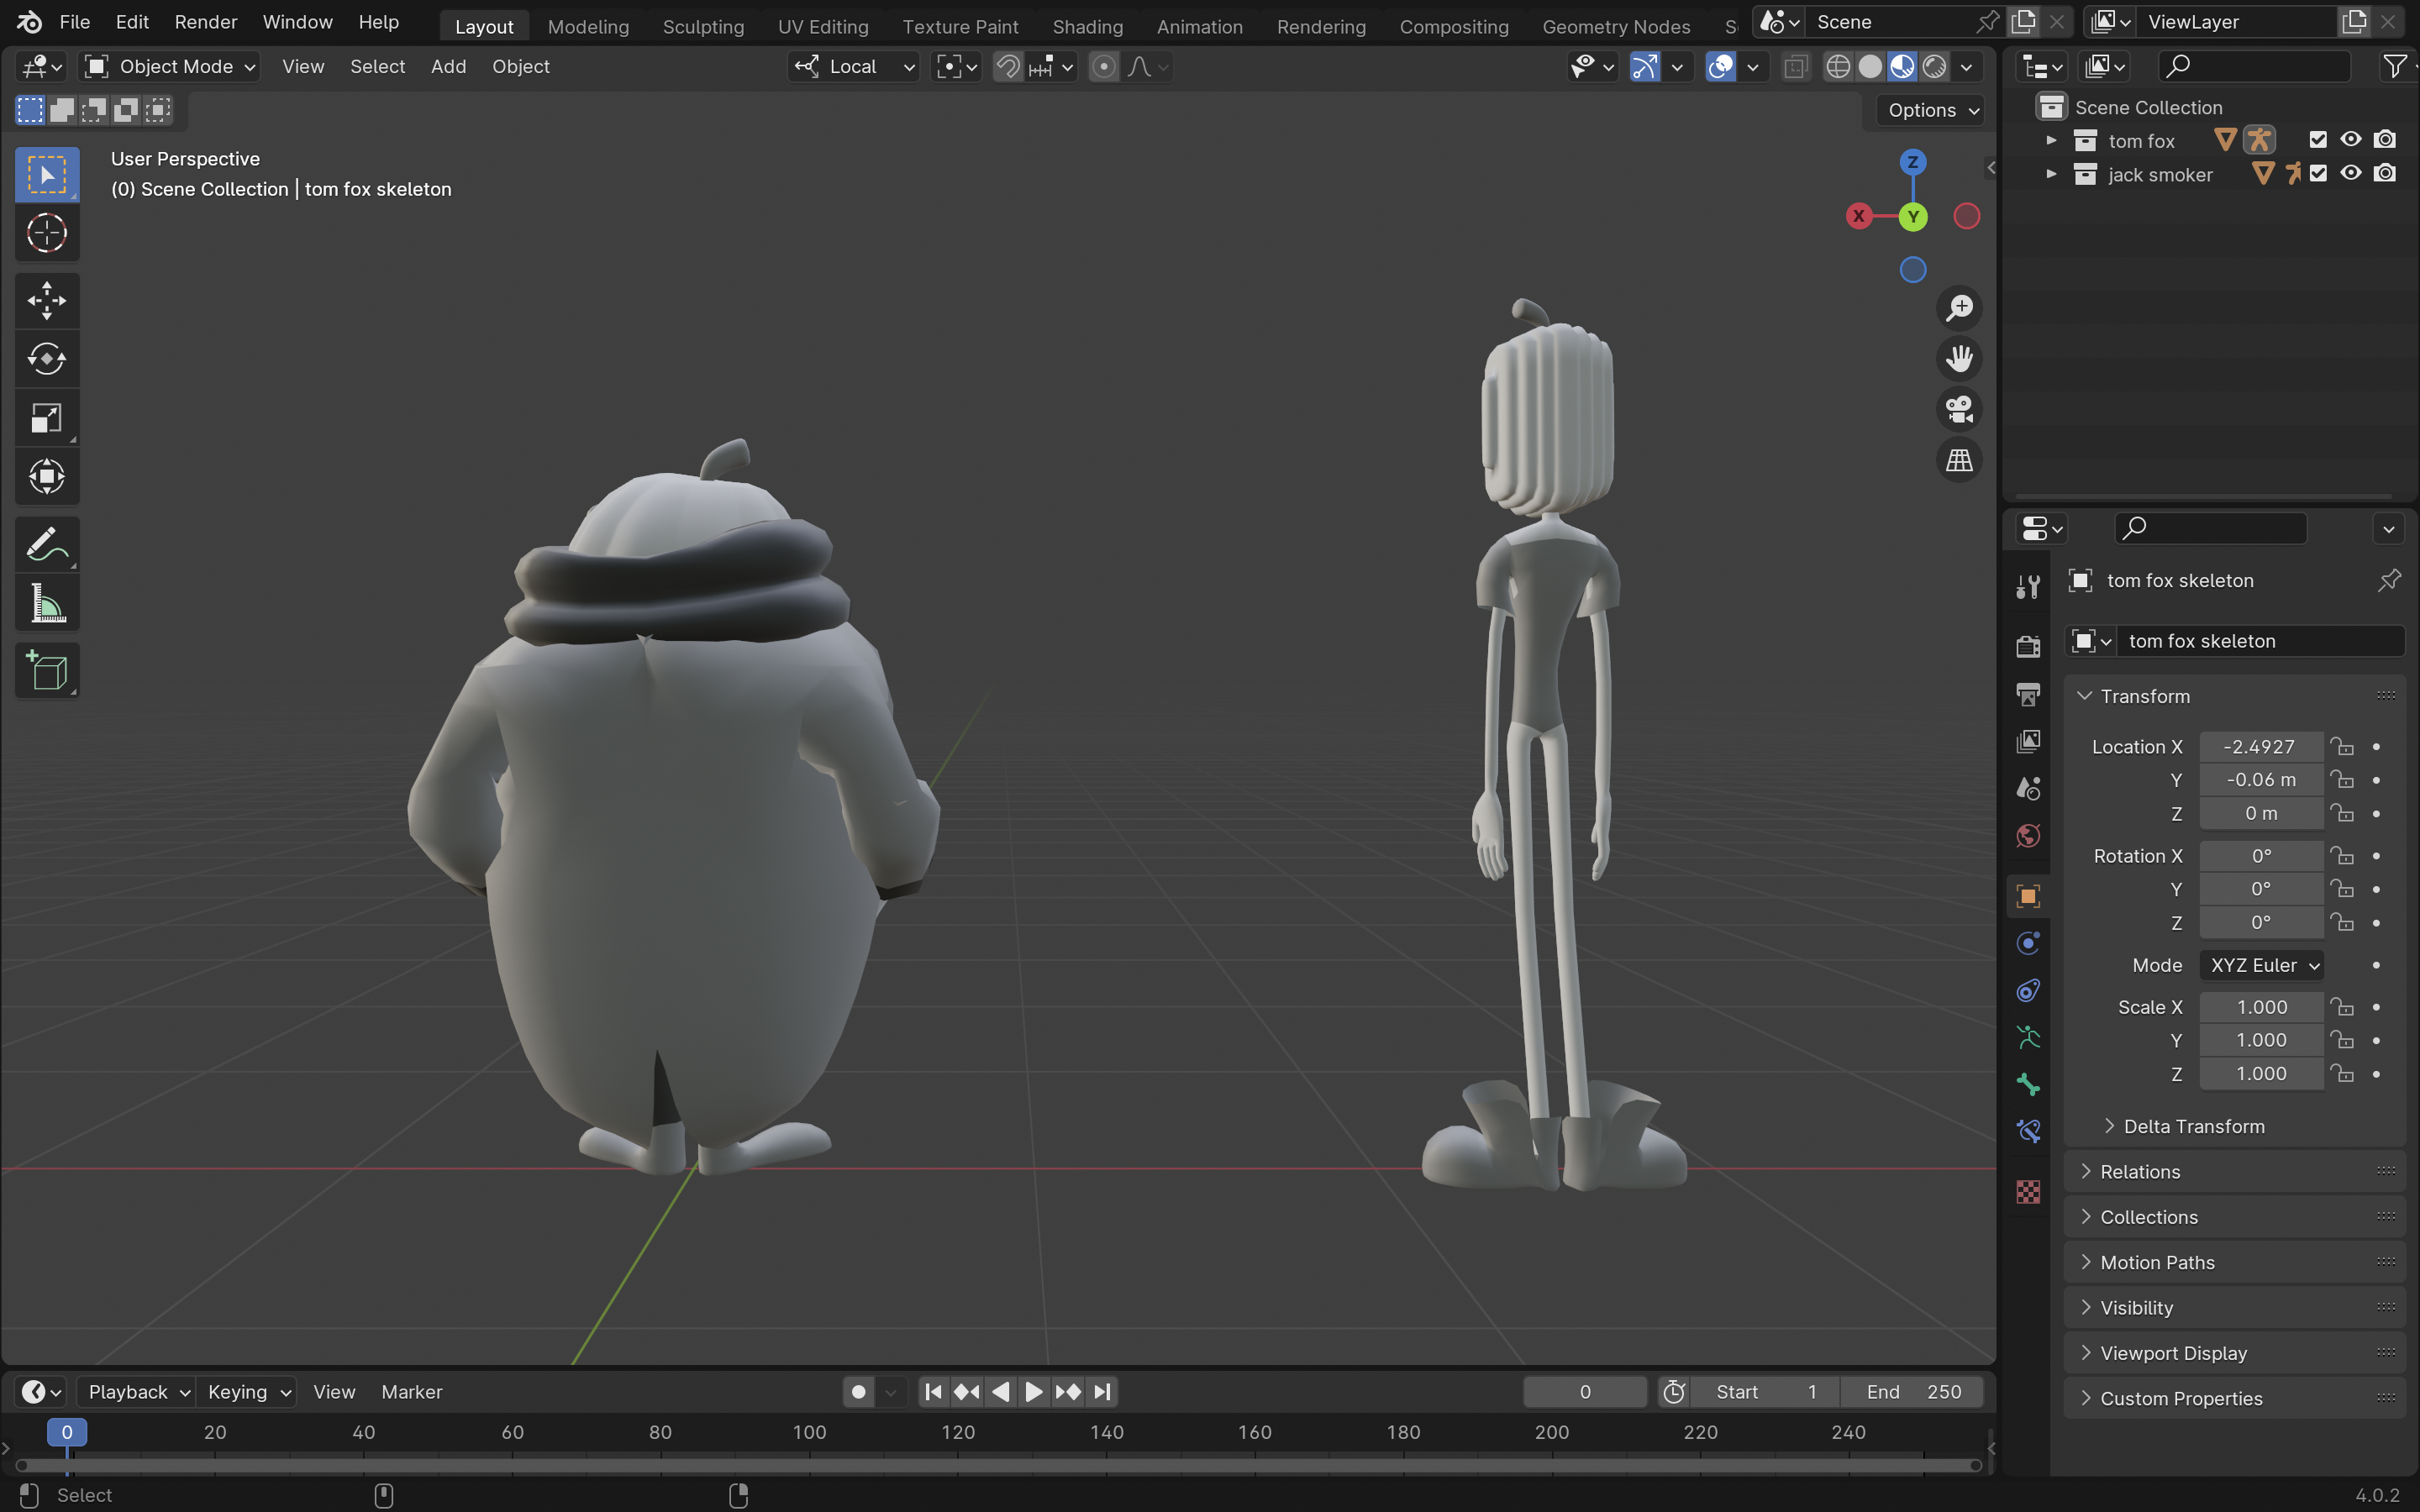Open the viewport Options button
This screenshot has height=1512, width=2420.
click(1931, 110)
